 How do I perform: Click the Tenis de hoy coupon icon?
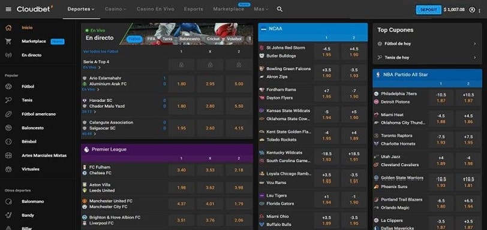(380, 57)
